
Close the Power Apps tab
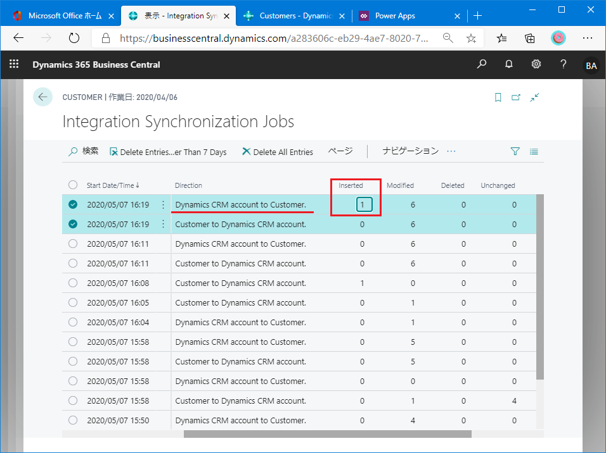(457, 16)
